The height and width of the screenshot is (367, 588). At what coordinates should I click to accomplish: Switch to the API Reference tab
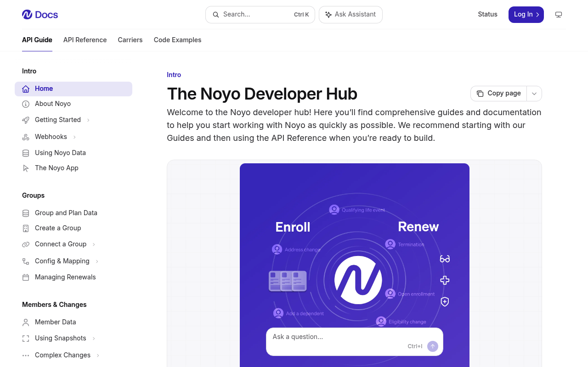tap(85, 40)
